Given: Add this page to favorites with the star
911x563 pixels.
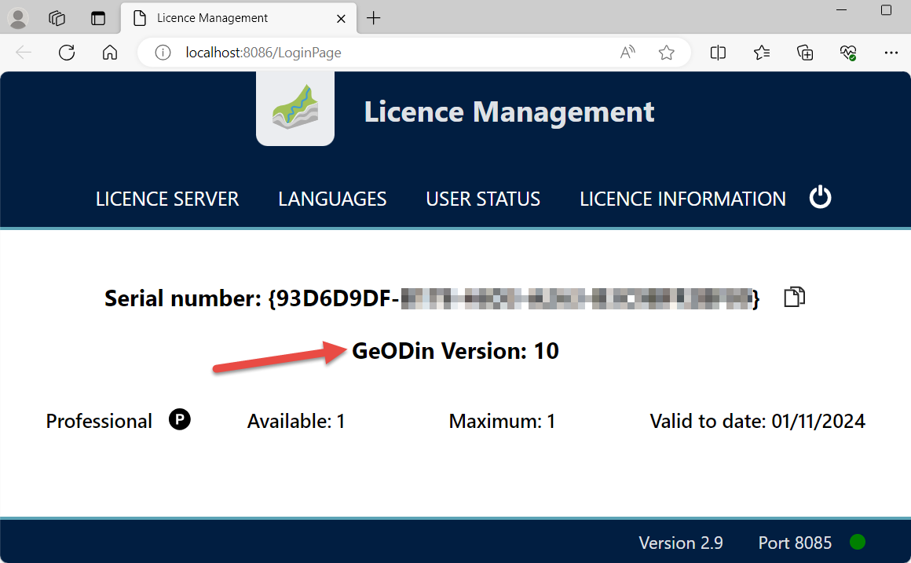Looking at the screenshot, I should (x=667, y=53).
